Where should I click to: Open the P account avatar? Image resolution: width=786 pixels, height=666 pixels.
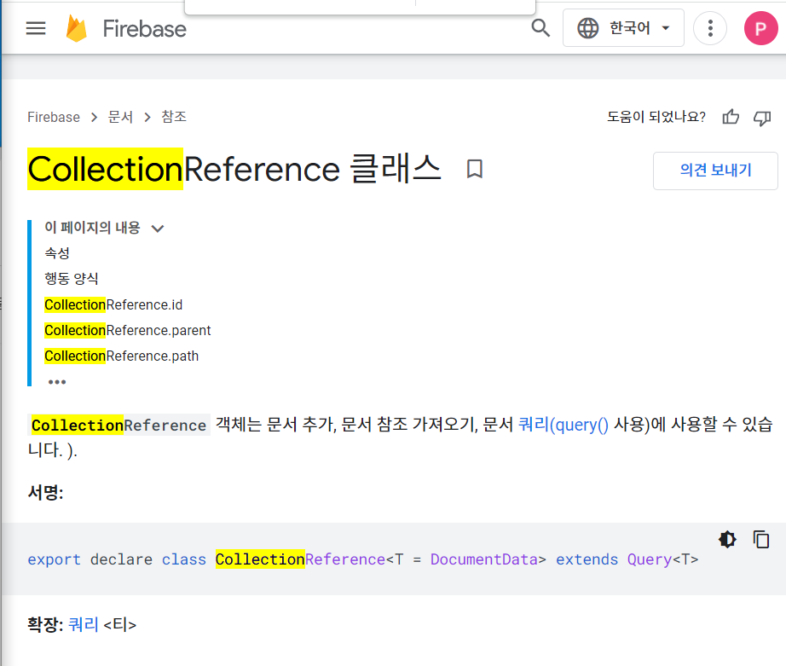coord(760,28)
